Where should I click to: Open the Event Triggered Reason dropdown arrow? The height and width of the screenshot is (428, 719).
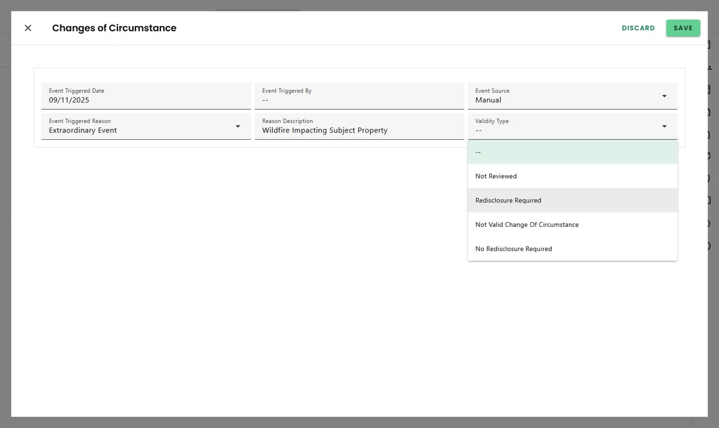pyautogui.click(x=238, y=126)
